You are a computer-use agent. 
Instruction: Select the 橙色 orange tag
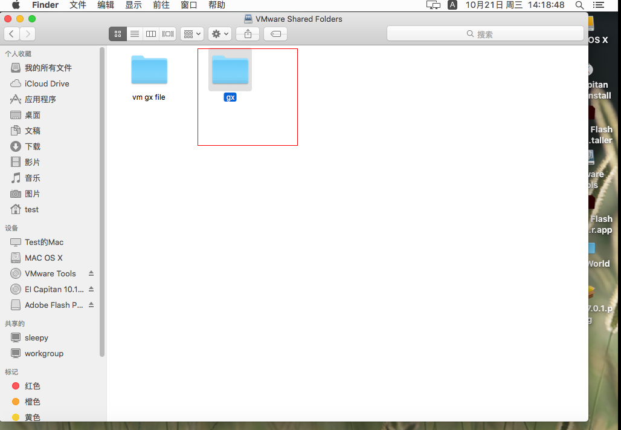(26, 402)
